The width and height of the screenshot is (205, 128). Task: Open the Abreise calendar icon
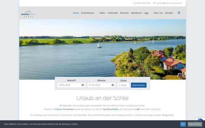(113, 85)
